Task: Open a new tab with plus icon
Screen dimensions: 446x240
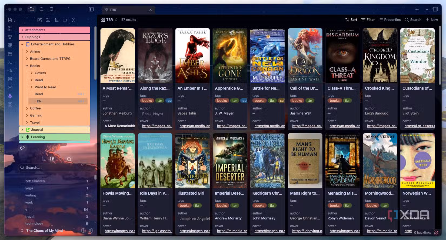Action: coord(417,9)
